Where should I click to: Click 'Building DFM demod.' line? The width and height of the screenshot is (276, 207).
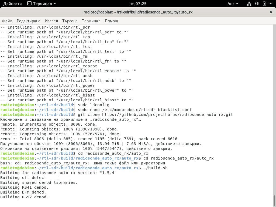tap(23, 192)
